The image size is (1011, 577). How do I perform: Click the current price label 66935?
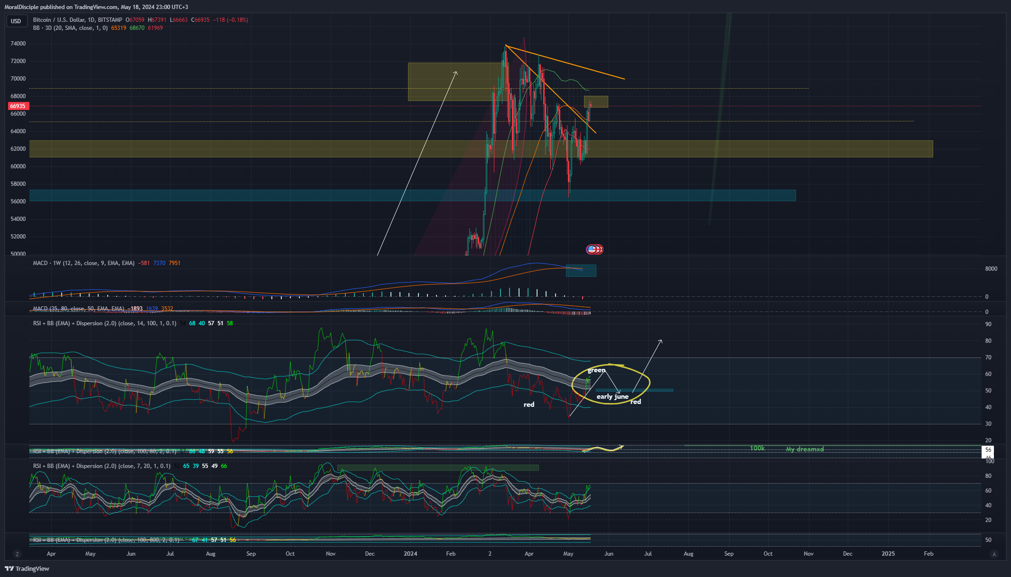[x=18, y=106]
